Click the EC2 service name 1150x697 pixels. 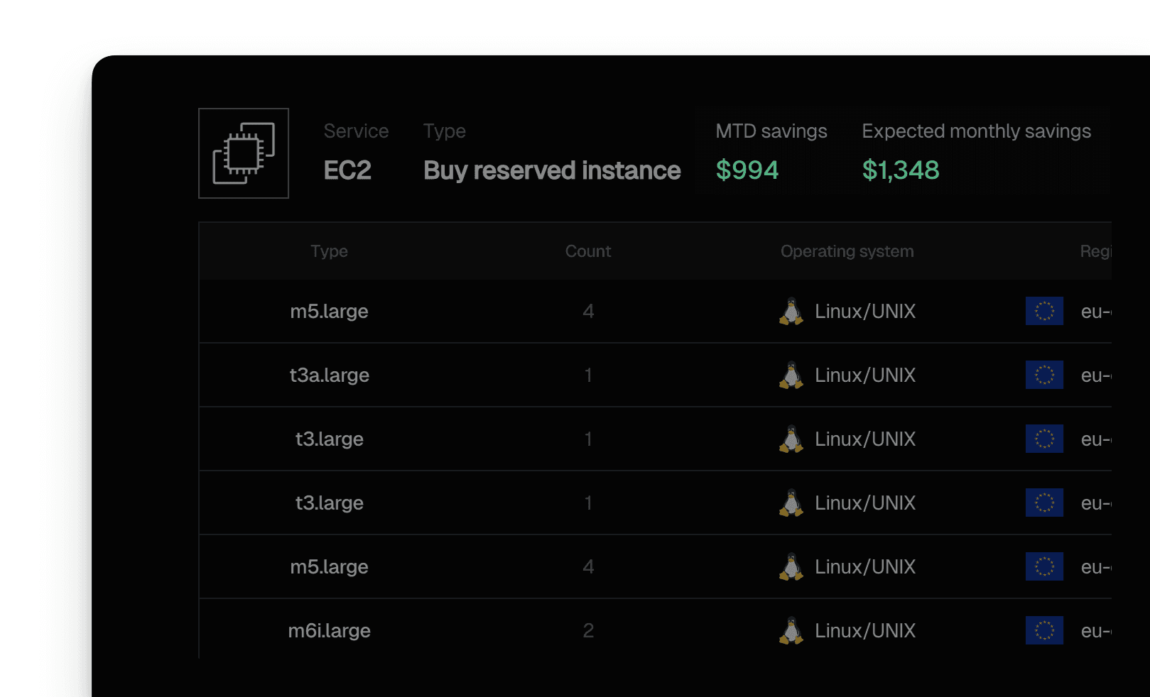(347, 170)
